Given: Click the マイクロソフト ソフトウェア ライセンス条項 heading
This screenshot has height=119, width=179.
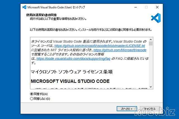Looking at the screenshot, I should point(72,72).
